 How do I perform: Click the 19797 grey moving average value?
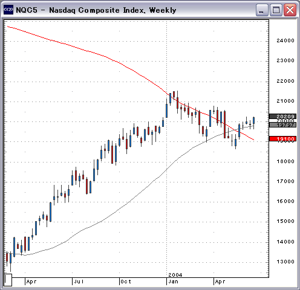point(282,125)
